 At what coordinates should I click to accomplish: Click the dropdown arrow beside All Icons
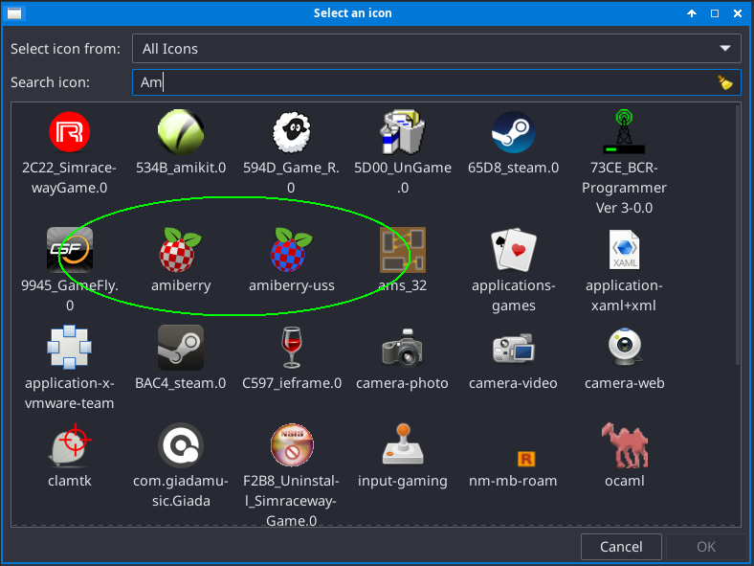tap(724, 49)
